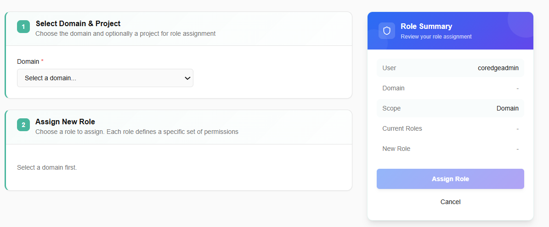
Task: Click the Role Summary title
Action: [x=426, y=27]
